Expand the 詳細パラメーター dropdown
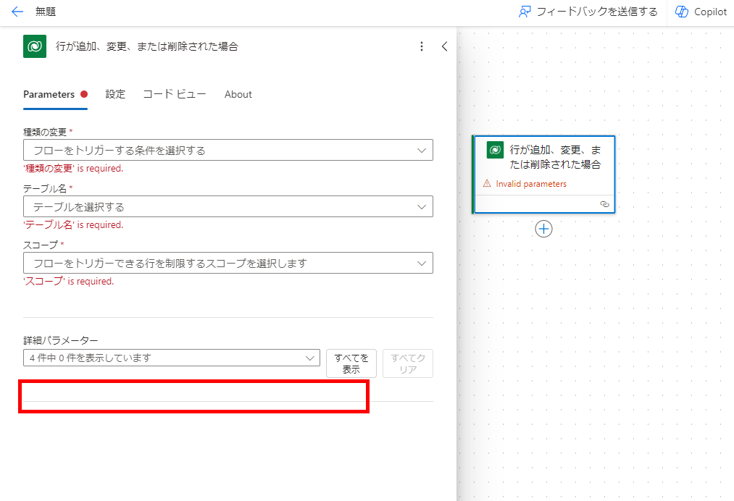Viewport: 734px width, 501px height. [171, 358]
